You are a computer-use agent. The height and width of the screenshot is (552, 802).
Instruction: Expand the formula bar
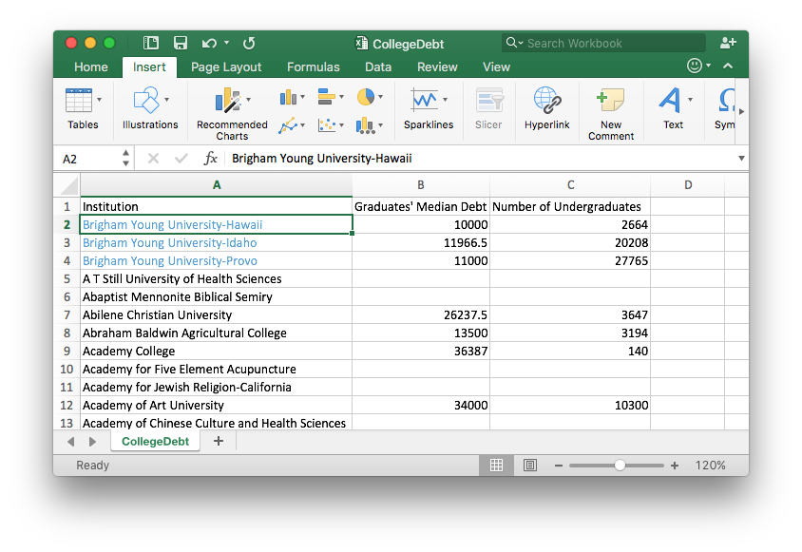[741, 159]
